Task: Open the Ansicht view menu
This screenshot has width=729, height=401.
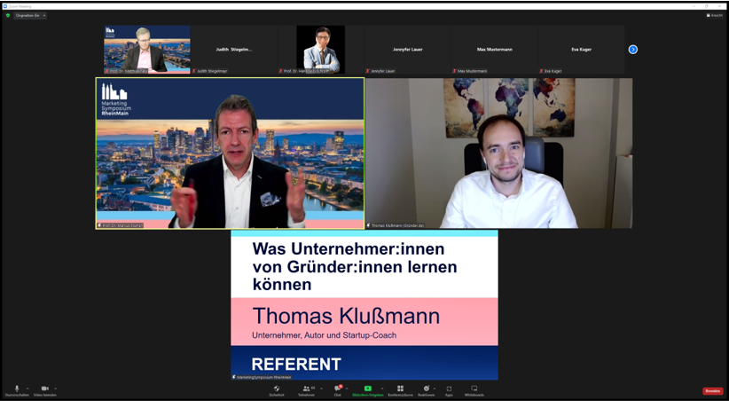Action: tap(715, 15)
